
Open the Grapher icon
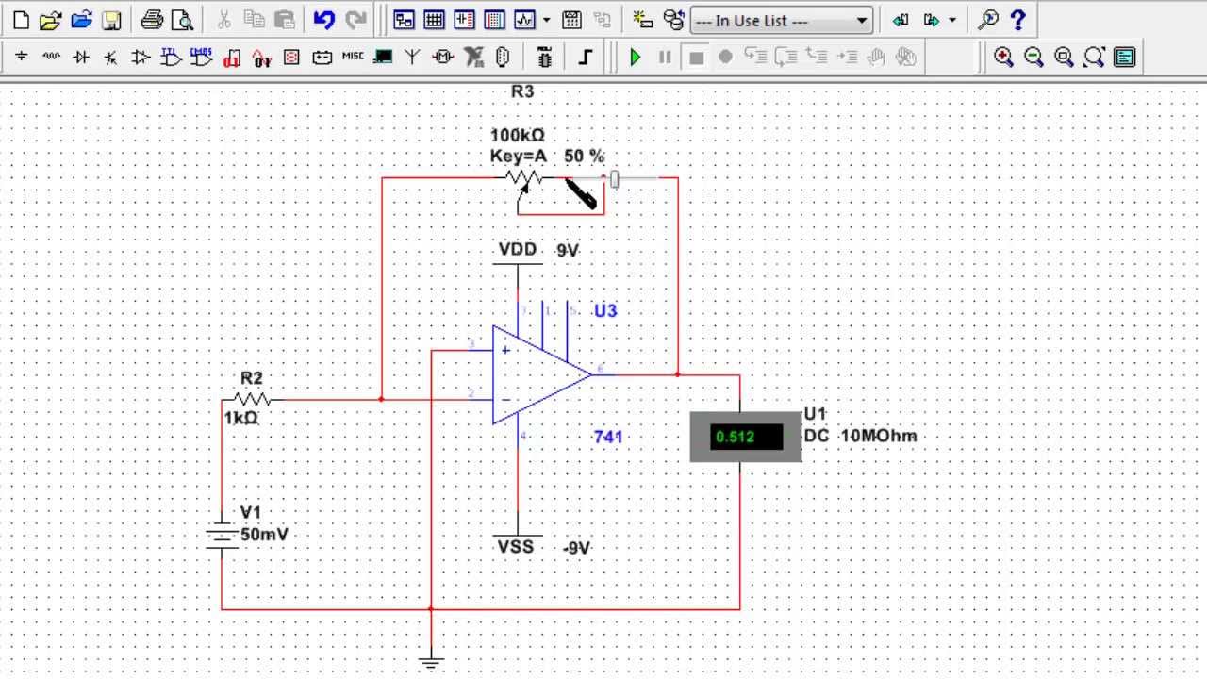point(525,20)
